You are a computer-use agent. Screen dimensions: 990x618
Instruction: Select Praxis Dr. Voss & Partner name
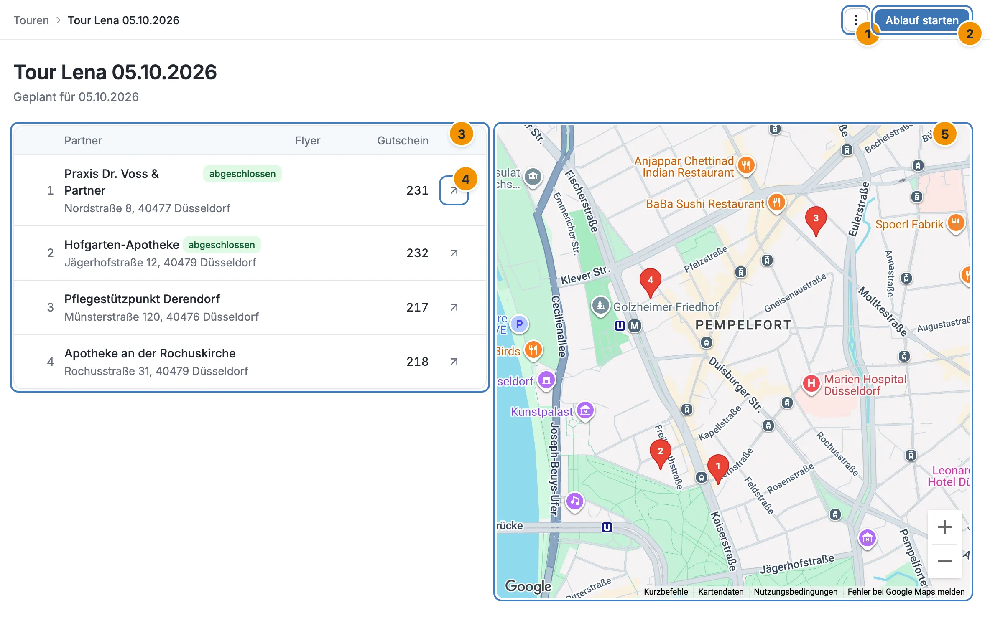[x=112, y=182]
